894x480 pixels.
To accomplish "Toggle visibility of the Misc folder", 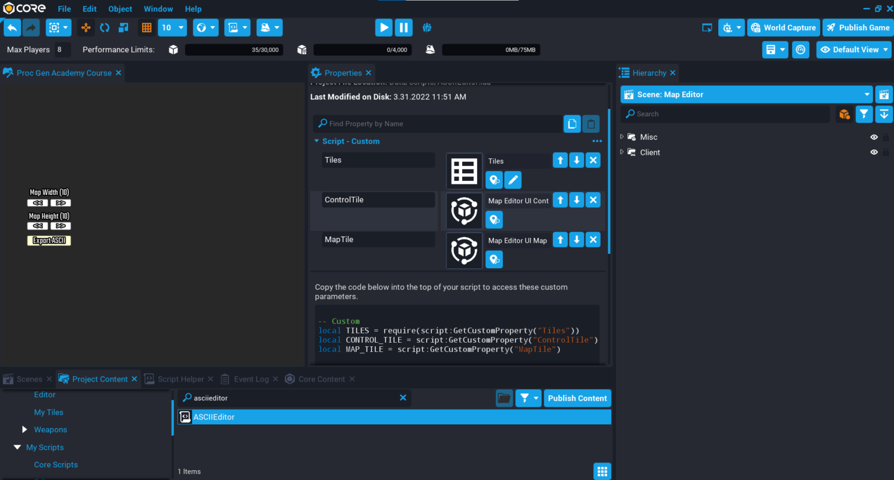I will point(874,137).
